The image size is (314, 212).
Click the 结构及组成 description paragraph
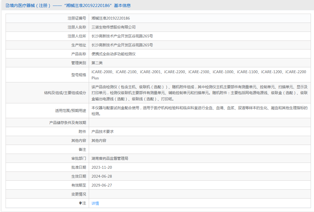click(200, 93)
